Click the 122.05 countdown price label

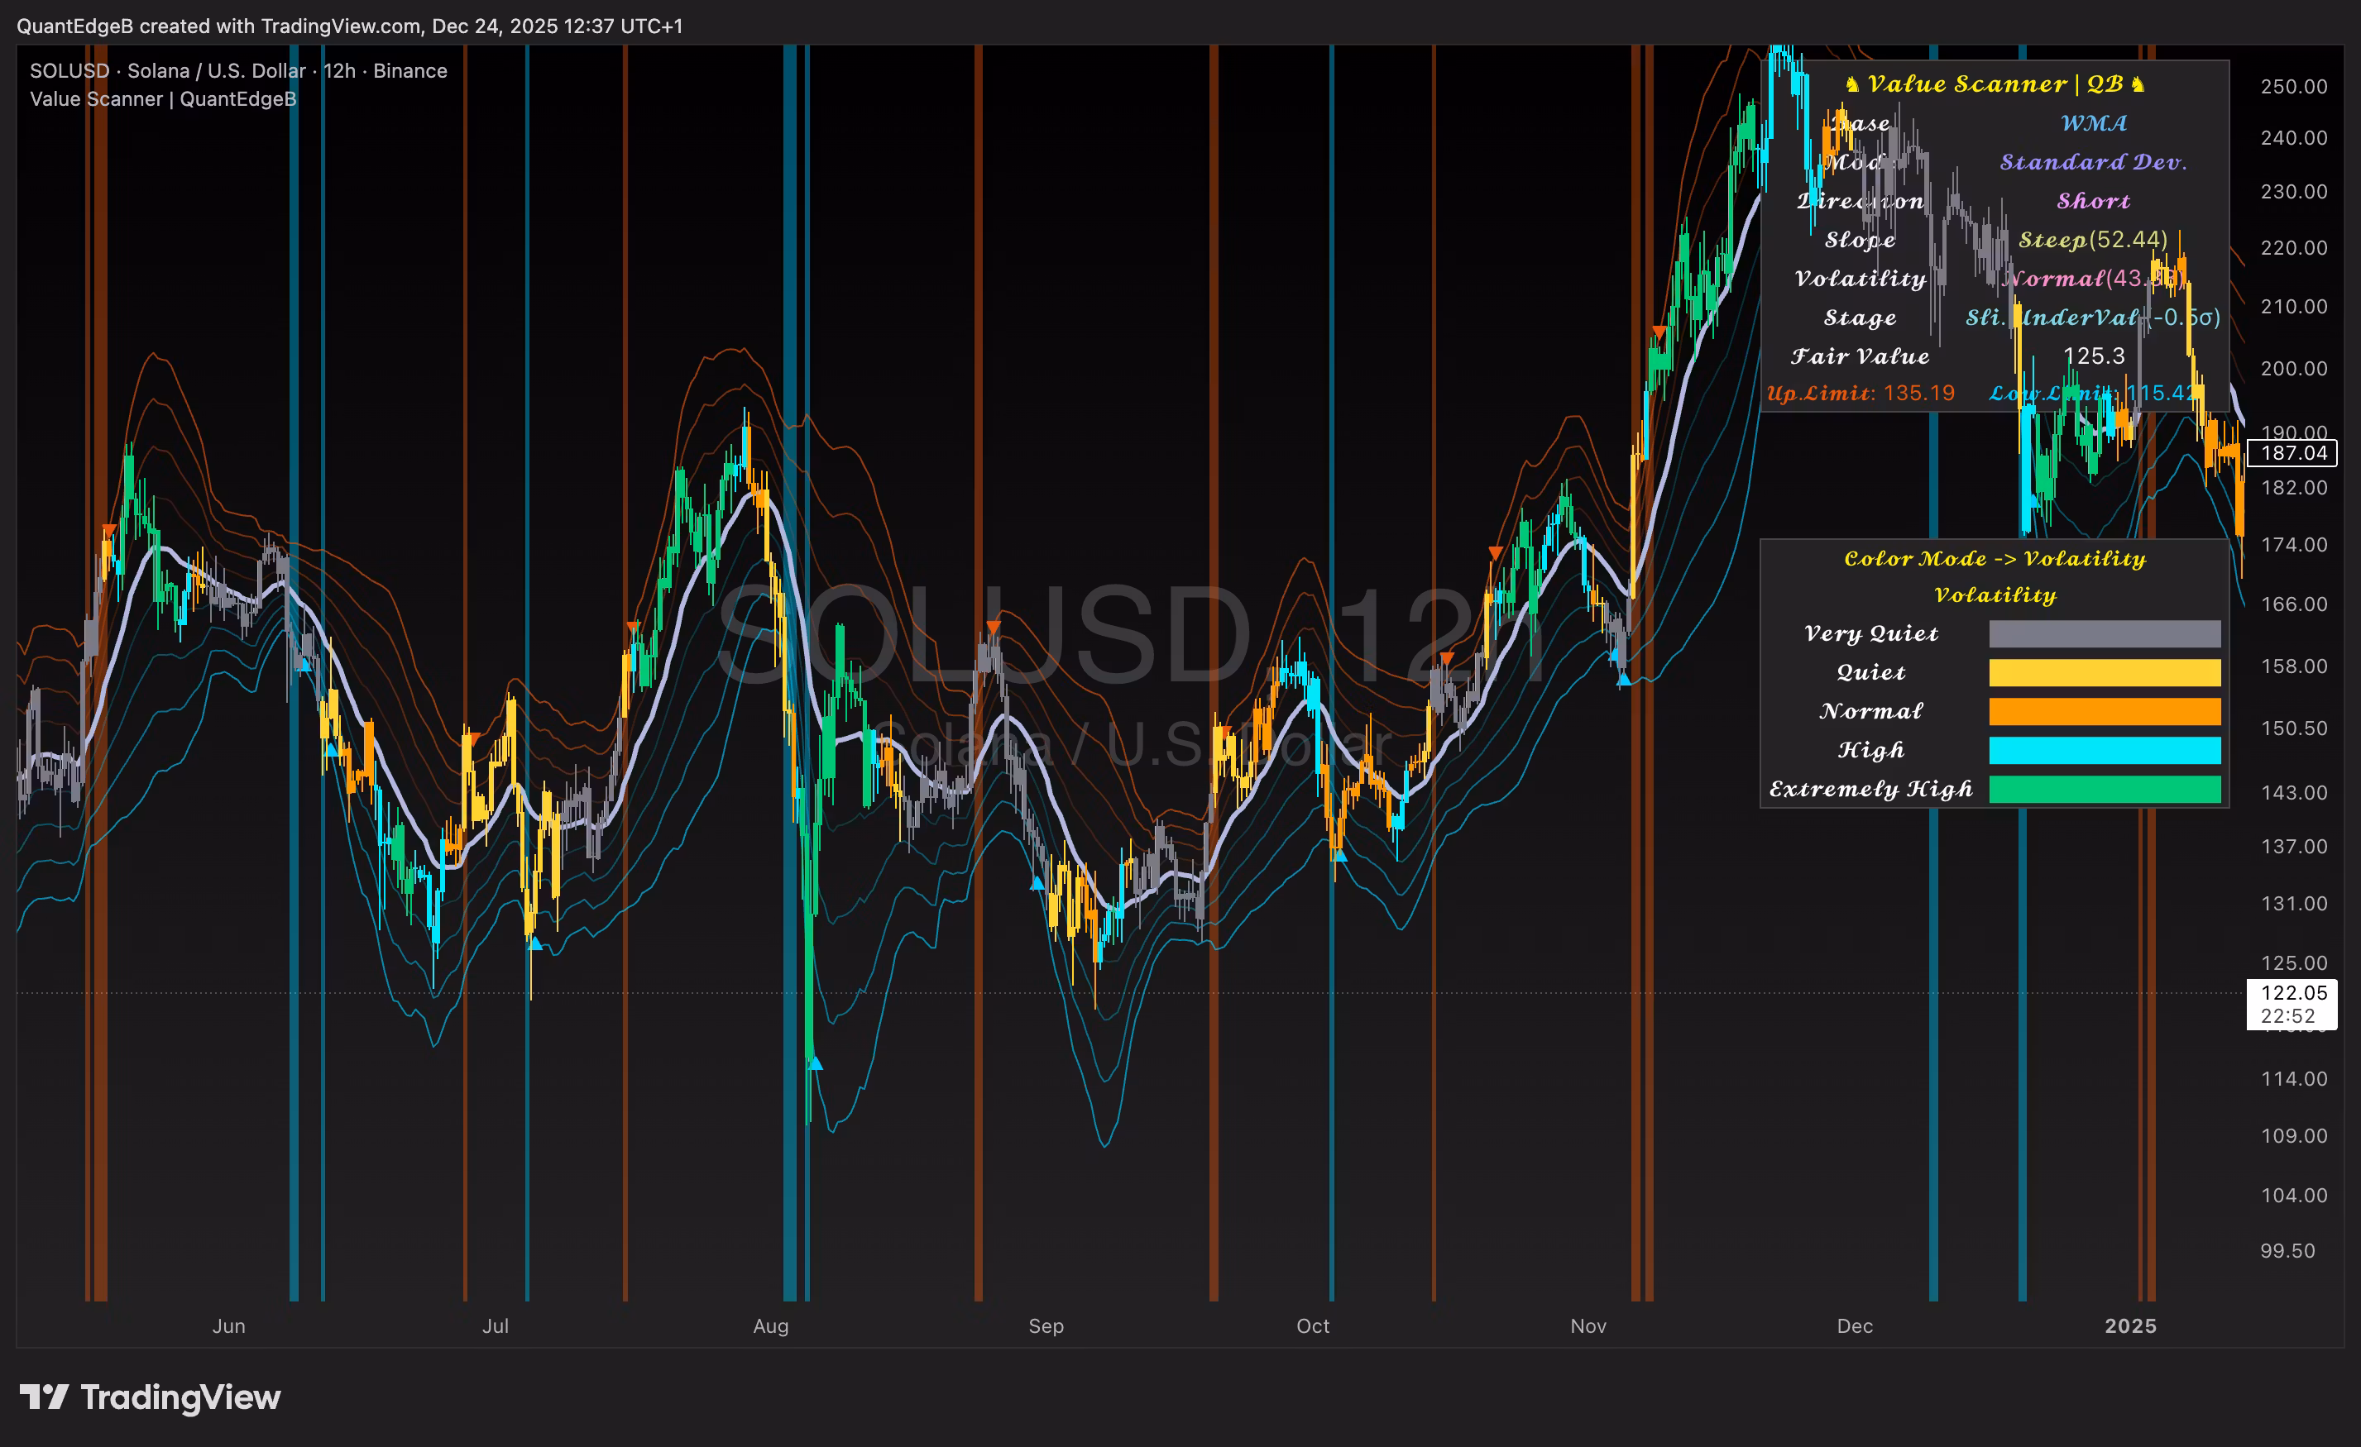coord(2293,993)
